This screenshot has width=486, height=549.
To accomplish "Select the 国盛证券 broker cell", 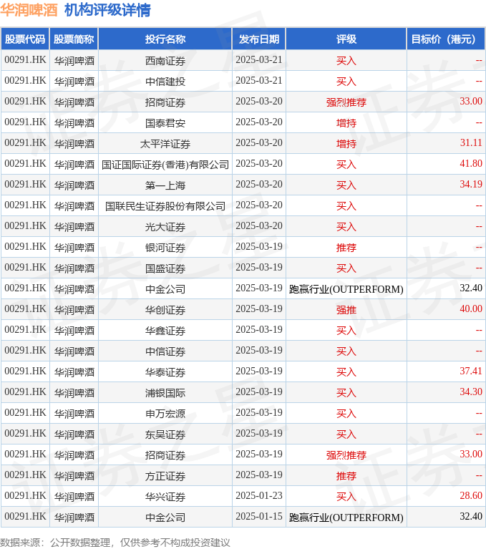I will tap(165, 268).
